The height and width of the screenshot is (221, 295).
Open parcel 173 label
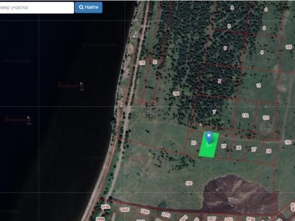[266, 118]
